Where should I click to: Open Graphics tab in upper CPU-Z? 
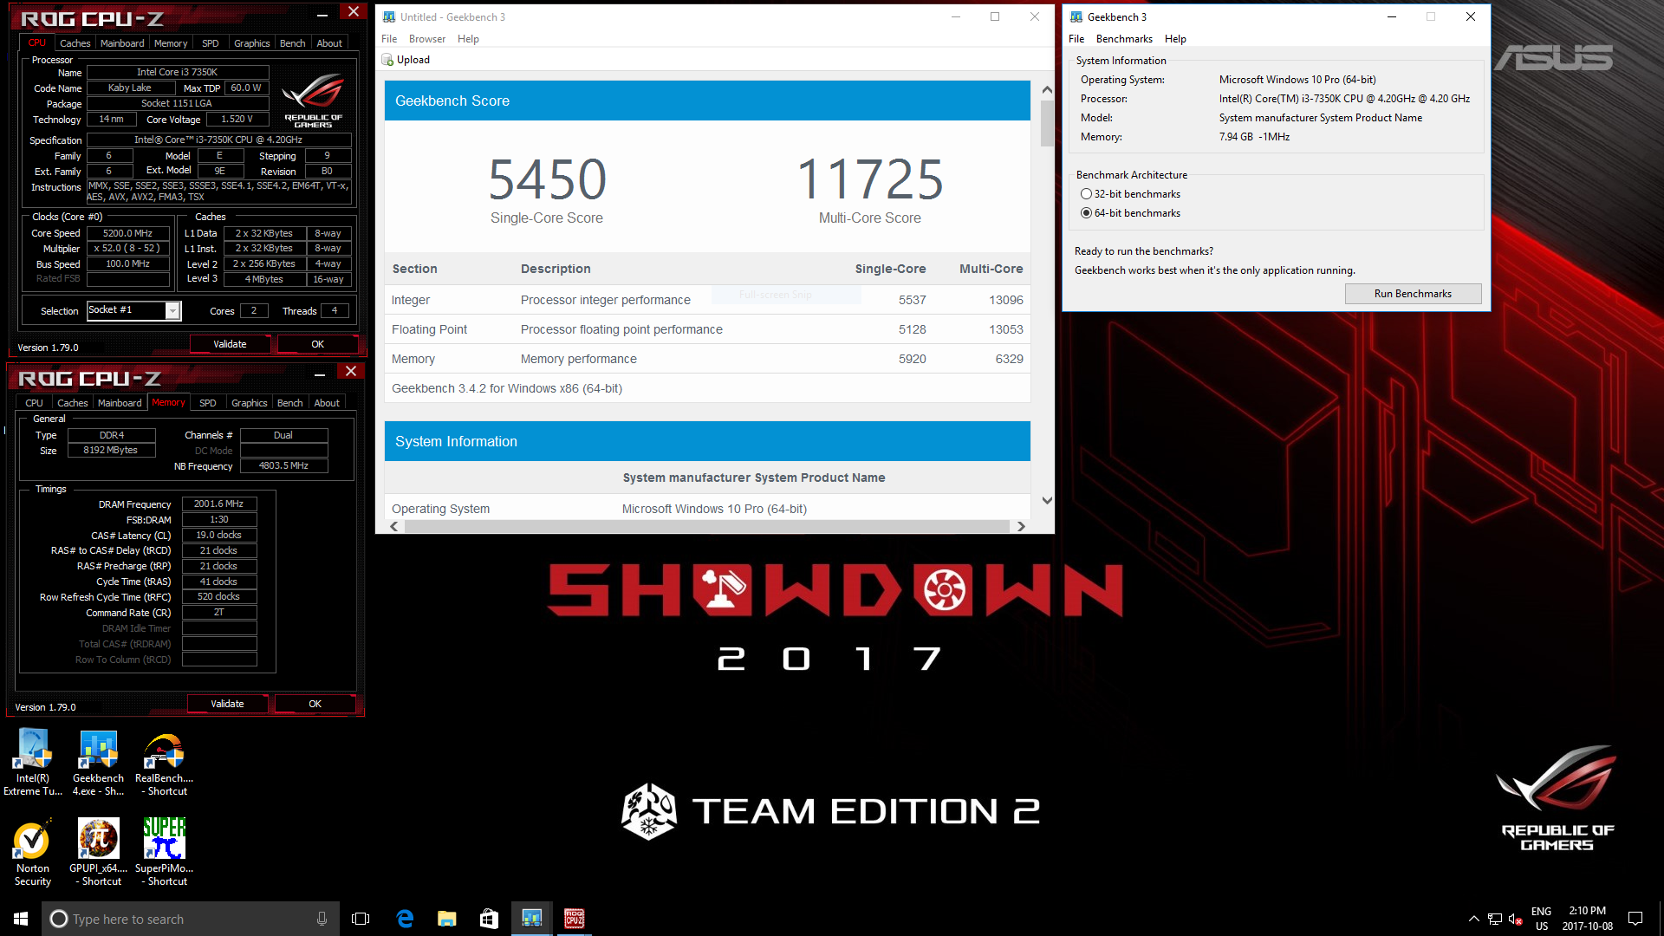pyautogui.click(x=252, y=43)
